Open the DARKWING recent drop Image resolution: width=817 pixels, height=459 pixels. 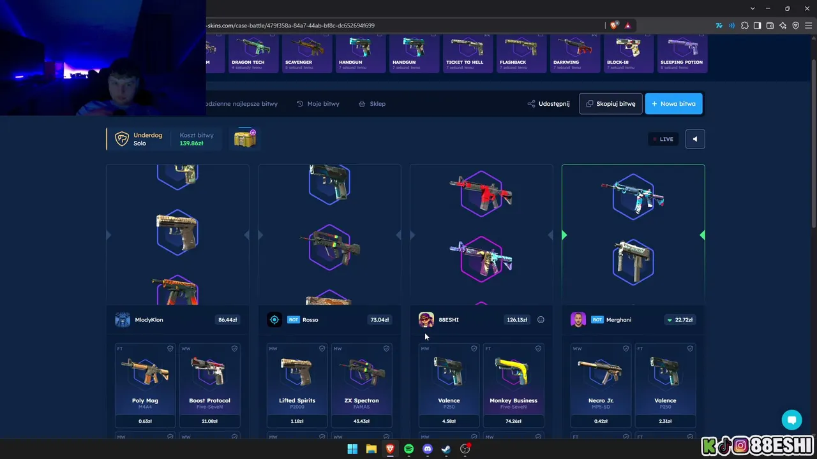(x=575, y=54)
